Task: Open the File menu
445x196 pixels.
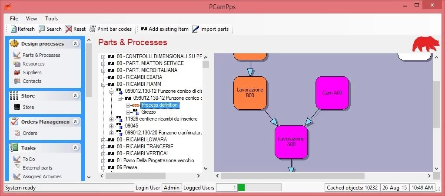Action: point(14,18)
